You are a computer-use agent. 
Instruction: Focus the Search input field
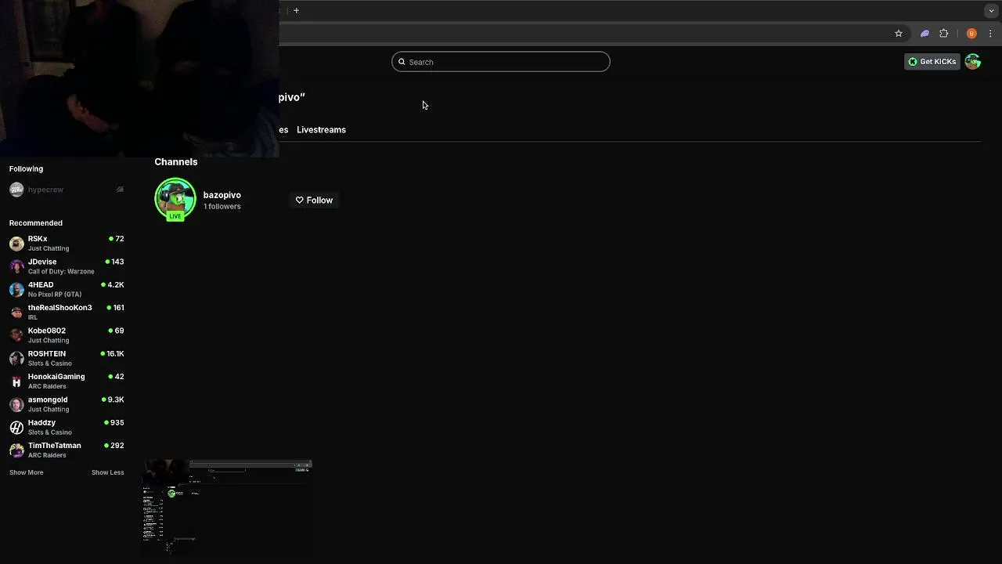point(501,62)
